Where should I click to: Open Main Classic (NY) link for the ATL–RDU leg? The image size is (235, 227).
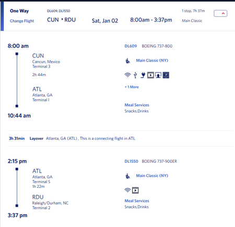coord(152,175)
